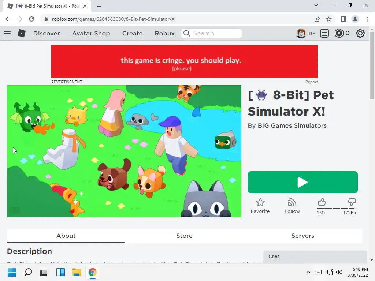Viewport: 375px width, 281px height.
Task: Open the Discover page
Action: [x=47, y=33]
